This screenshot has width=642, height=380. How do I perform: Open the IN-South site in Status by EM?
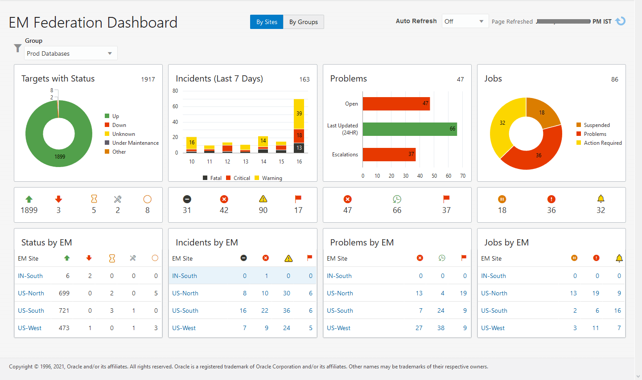tap(30, 275)
